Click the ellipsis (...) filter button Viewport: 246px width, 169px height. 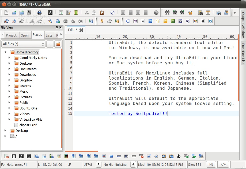point(50,44)
